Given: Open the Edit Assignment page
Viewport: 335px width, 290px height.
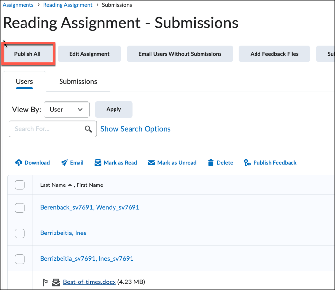Looking at the screenshot, I should point(89,54).
